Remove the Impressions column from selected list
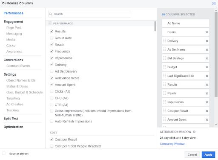The height and width of the screenshot is (160, 218). point(207,102)
